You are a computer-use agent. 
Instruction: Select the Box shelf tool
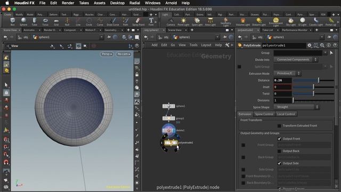click(x=13, y=21)
